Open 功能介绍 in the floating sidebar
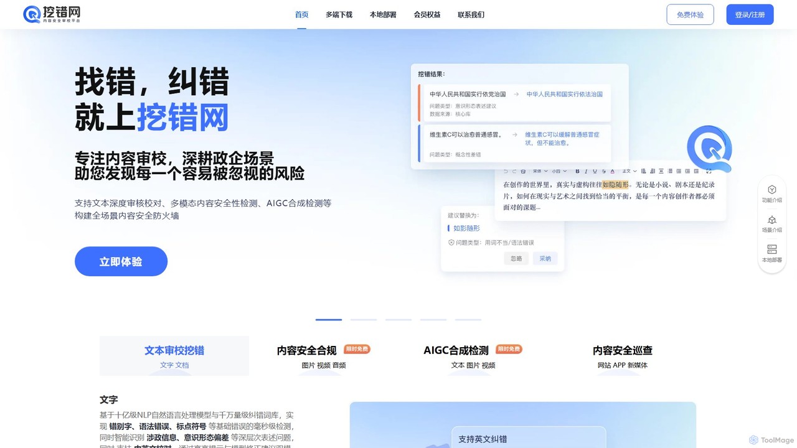 pyautogui.click(x=771, y=194)
